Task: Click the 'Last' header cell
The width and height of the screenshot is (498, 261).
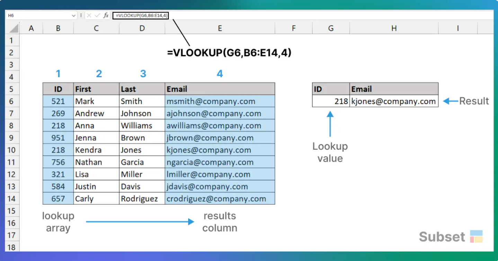Action: point(142,89)
